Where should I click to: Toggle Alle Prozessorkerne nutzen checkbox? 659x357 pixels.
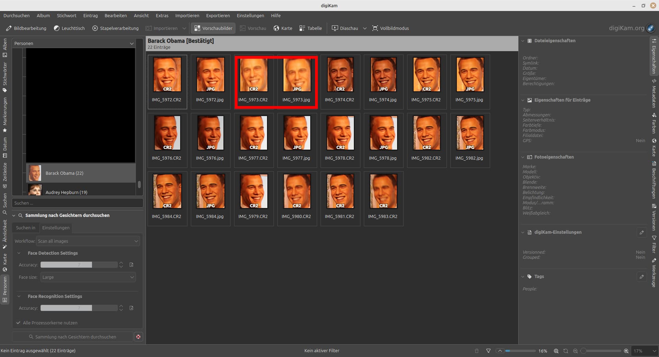[x=47, y=323]
